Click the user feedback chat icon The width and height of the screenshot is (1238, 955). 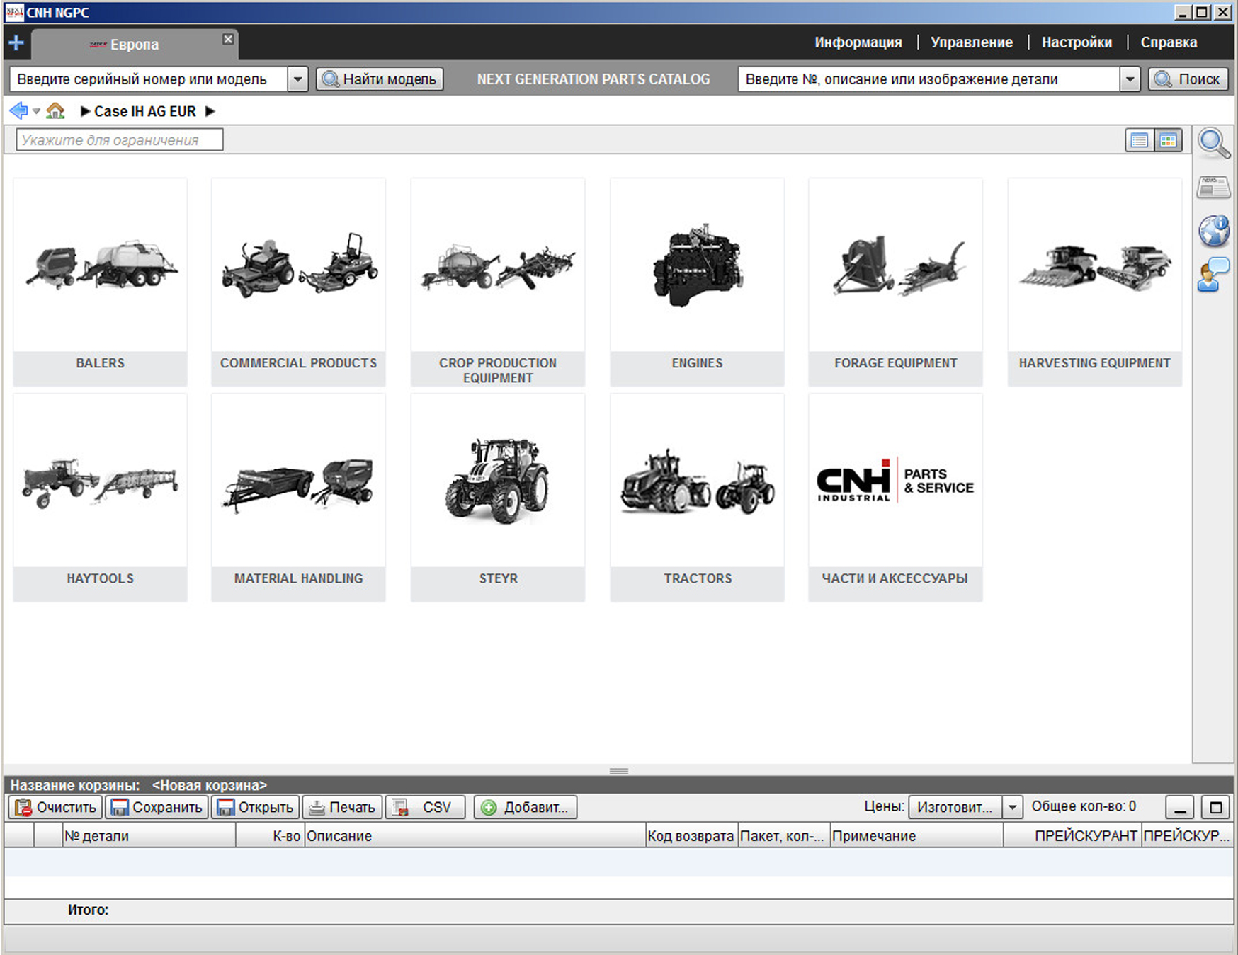pyautogui.click(x=1213, y=274)
